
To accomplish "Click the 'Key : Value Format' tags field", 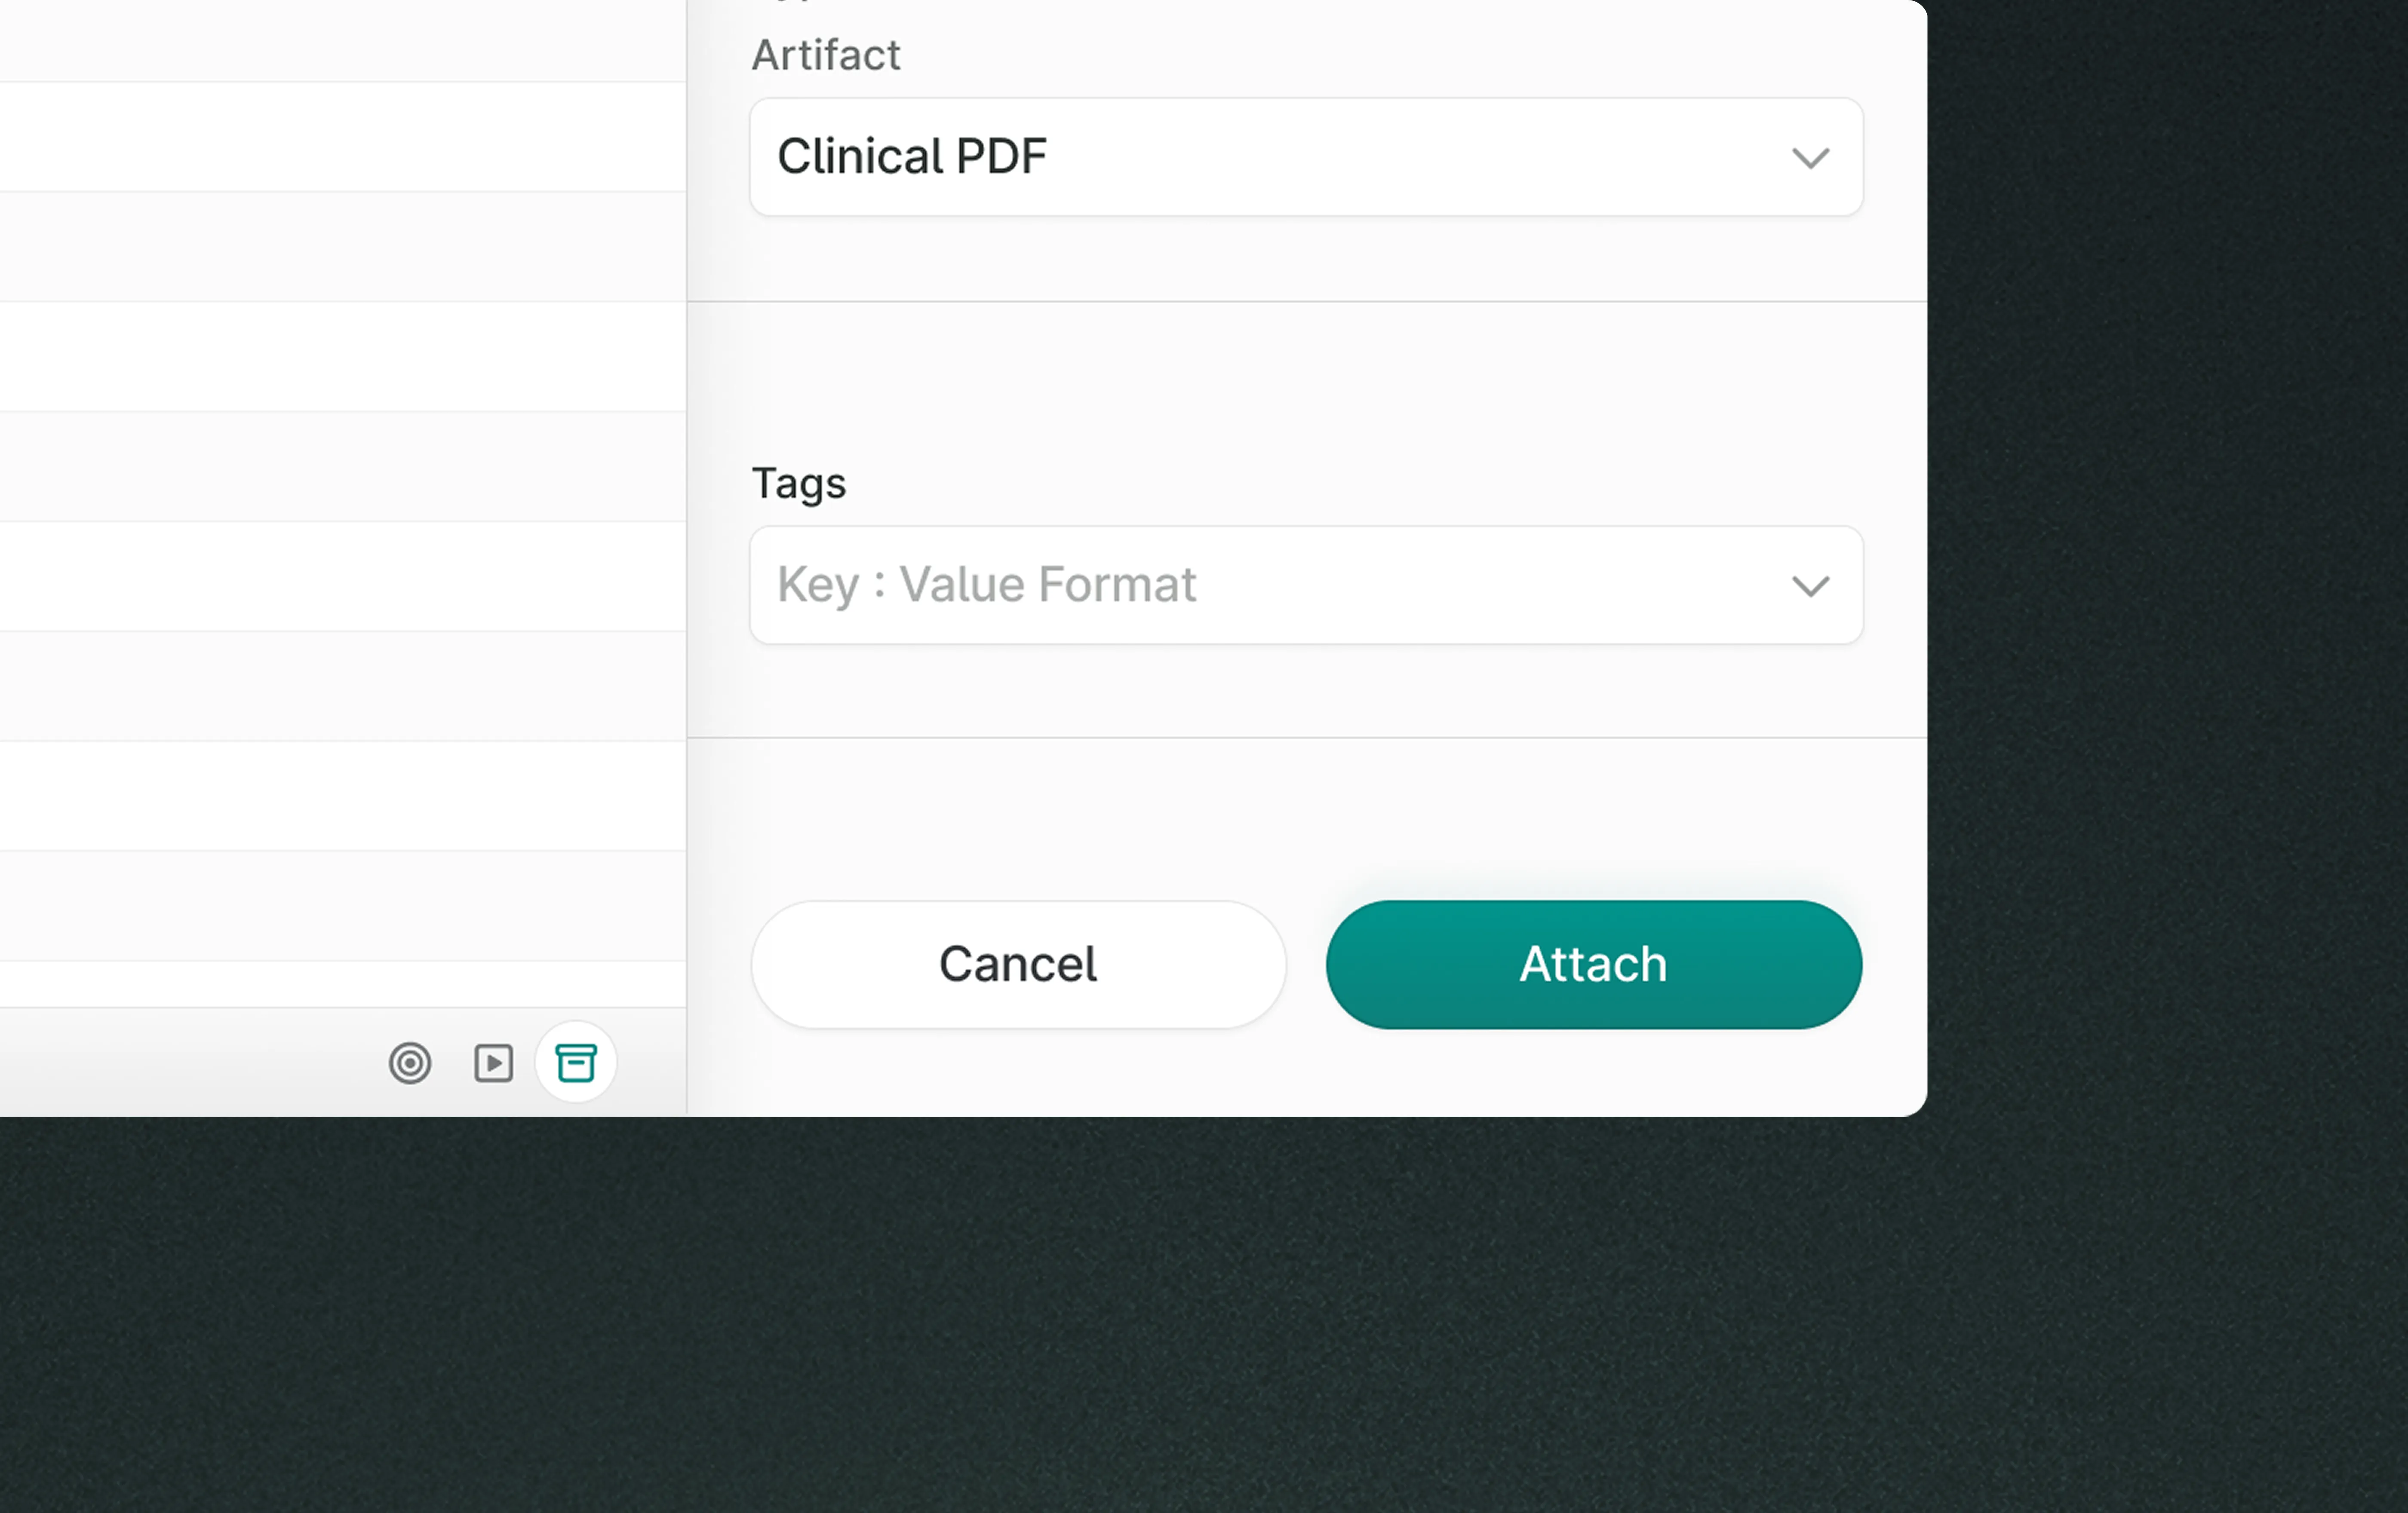I will [1250, 585].
